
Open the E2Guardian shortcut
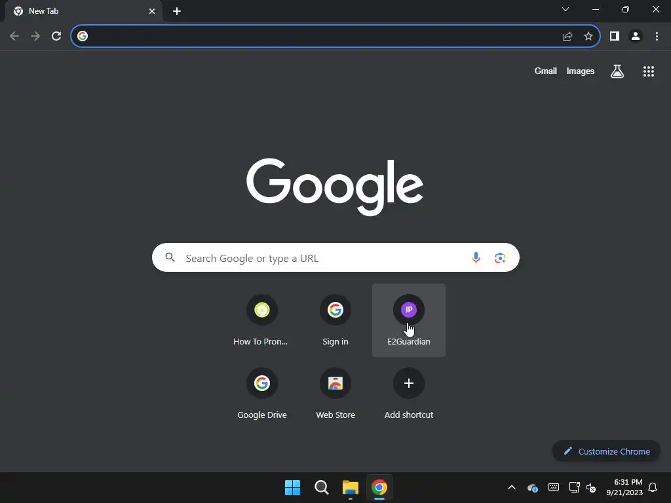pos(409,320)
